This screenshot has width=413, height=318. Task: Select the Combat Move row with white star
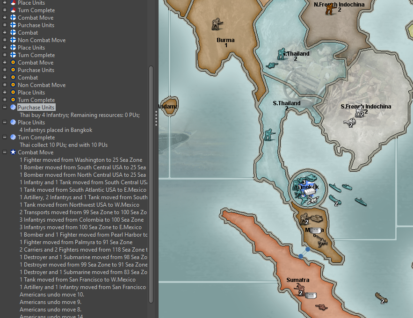36,152
